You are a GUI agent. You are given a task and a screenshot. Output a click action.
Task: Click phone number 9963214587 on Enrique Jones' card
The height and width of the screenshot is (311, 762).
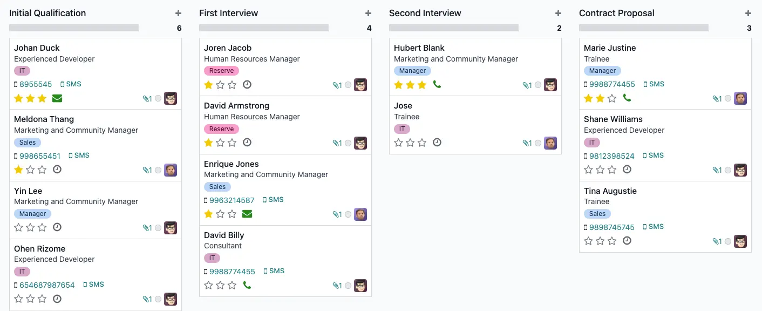(232, 200)
